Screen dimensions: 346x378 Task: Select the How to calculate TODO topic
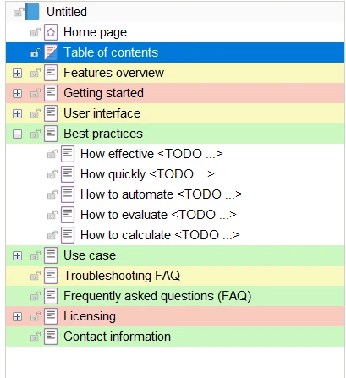[x=160, y=235]
